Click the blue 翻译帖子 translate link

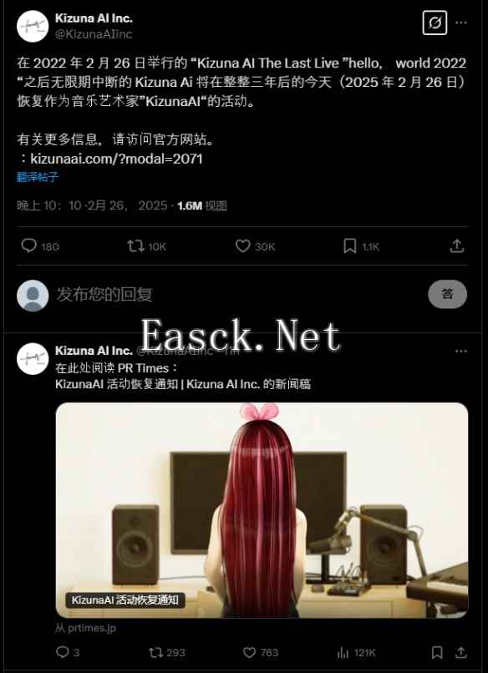[38, 177]
